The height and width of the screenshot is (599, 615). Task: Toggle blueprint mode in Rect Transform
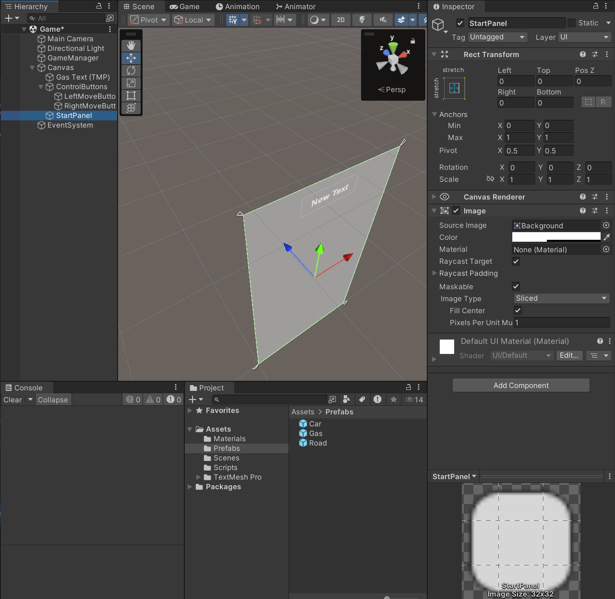588,102
